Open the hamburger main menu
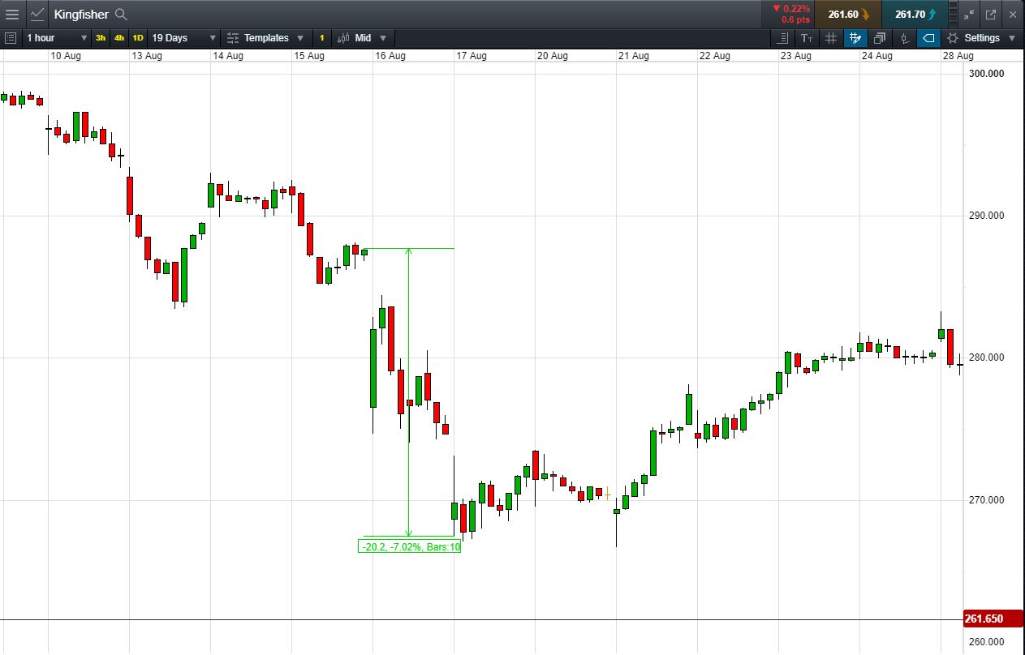1025x655 pixels. (11, 14)
